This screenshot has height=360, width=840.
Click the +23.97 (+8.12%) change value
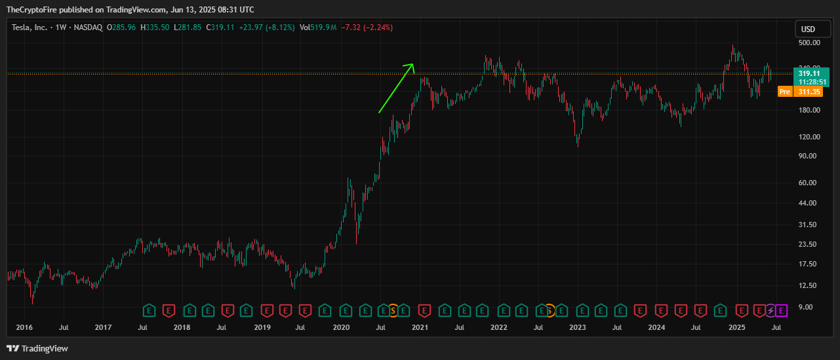coord(267,27)
